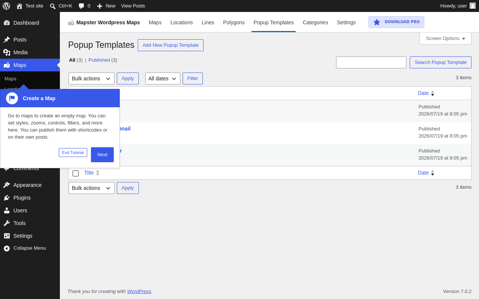Click the popup template search field
Viewport: 479px width, 299px height.
point(371,62)
